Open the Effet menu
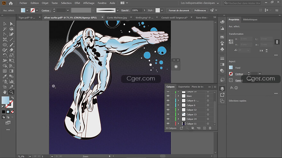This screenshot has width=282, height=158. tap(77, 3)
